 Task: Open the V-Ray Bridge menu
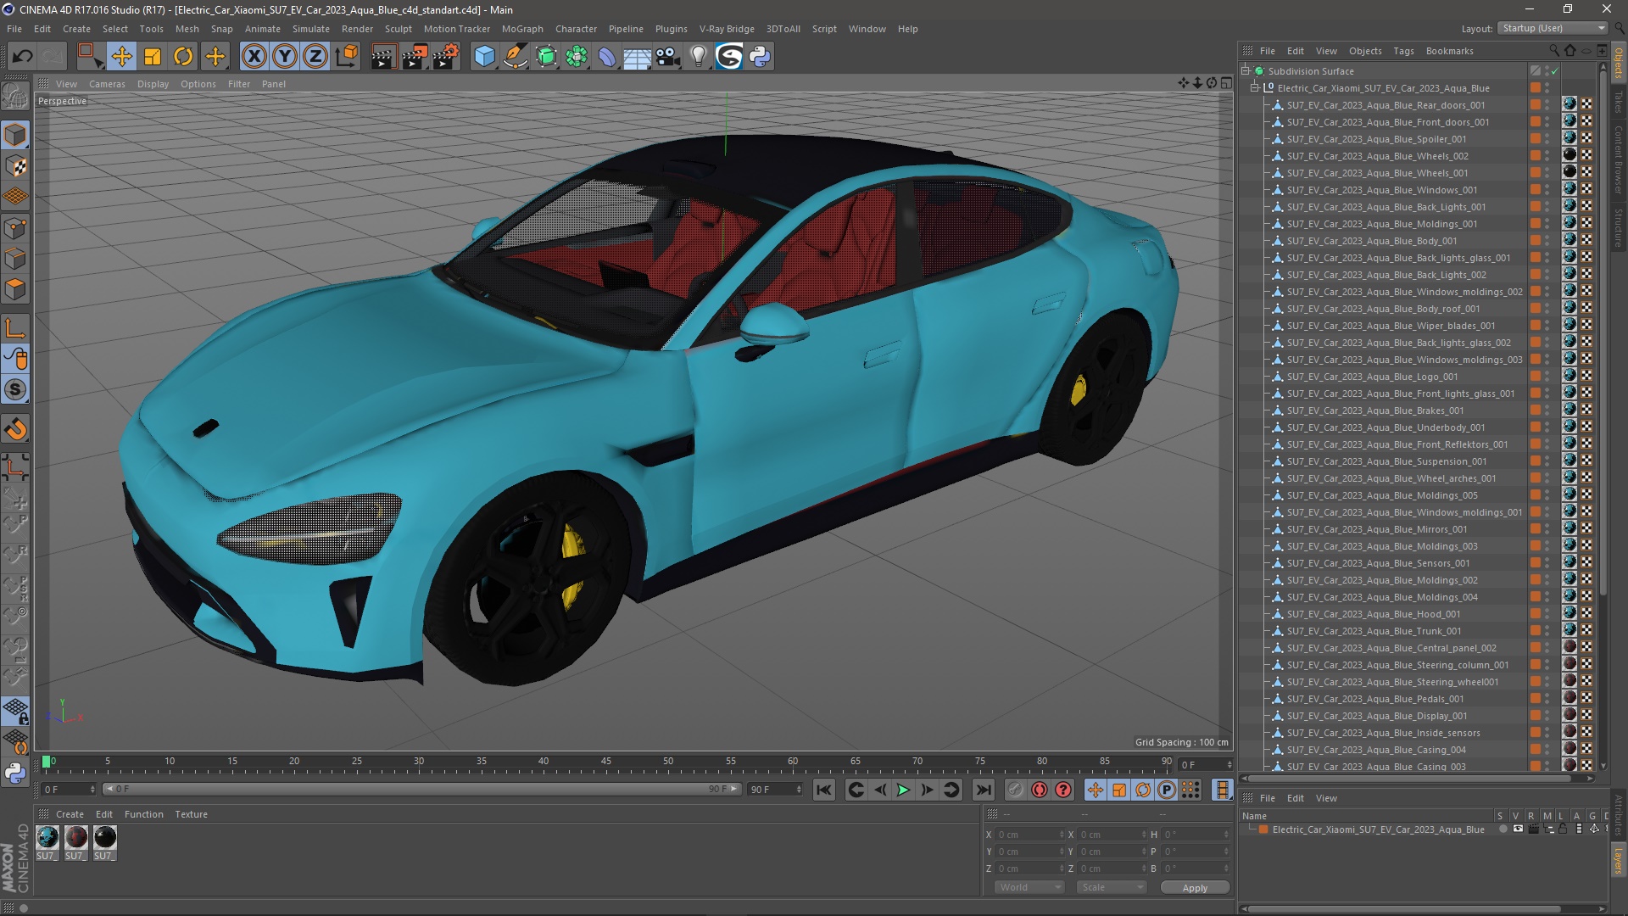tap(727, 29)
